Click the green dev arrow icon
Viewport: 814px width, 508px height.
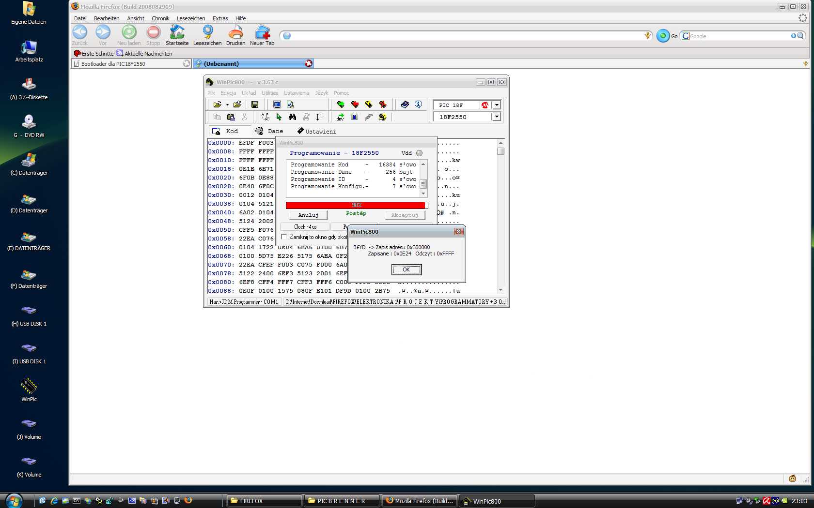click(x=340, y=117)
